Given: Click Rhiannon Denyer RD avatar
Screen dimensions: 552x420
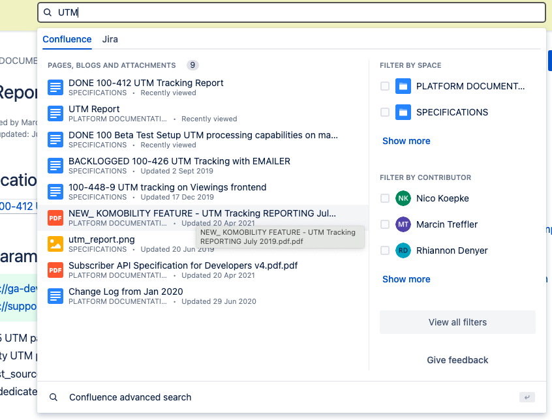Looking at the screenshot, I should (x=403, y=250).
